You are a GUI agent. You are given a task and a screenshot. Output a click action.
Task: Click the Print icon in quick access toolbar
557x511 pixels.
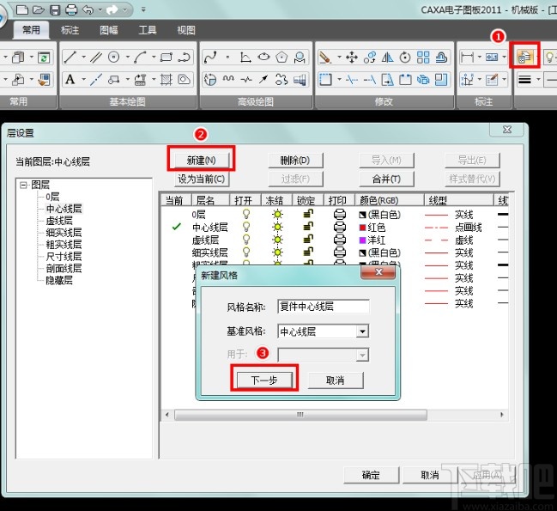(x=71, y=9)
